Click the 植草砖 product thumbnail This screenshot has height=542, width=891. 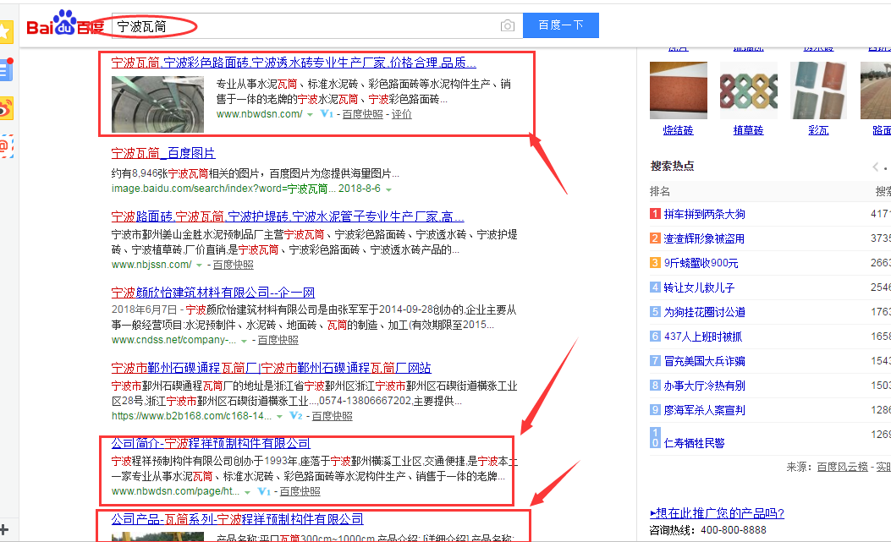pos(748,90)
